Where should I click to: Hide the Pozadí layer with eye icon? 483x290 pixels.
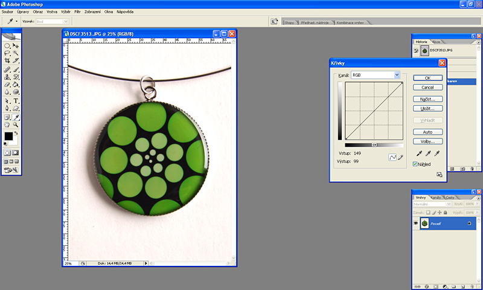[x=415, y=224]
